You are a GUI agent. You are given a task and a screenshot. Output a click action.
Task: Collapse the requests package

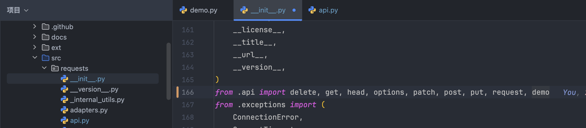[44, 68]
